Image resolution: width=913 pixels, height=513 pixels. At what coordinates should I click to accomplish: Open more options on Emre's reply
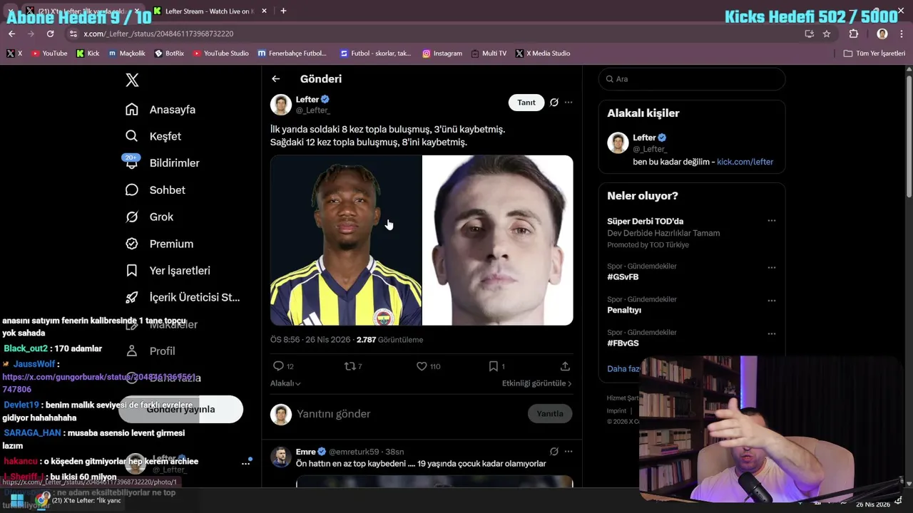click(568, 452)
